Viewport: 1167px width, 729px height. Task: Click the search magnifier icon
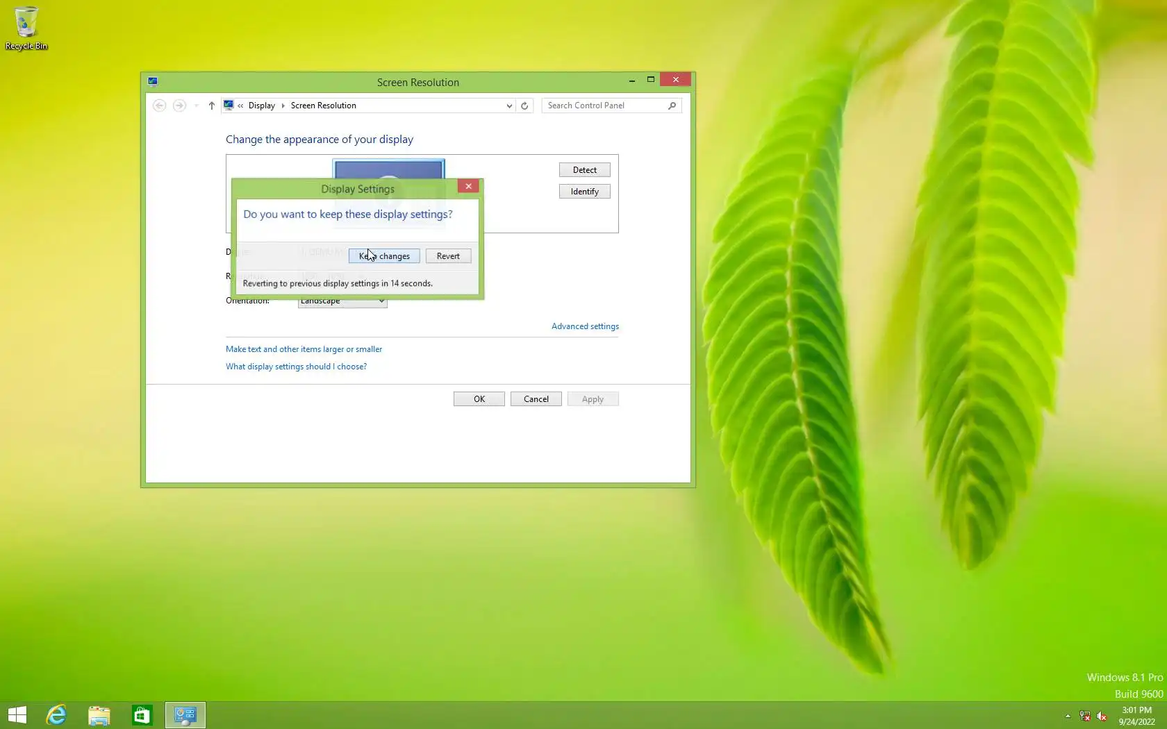pos(672,106)
